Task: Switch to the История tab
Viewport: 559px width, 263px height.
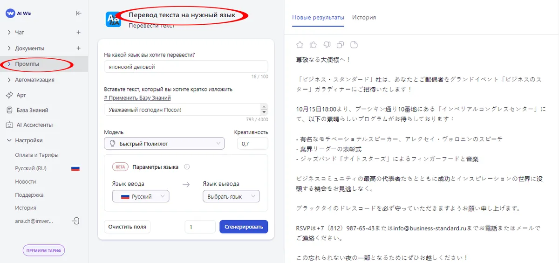Action: (364, 17)
